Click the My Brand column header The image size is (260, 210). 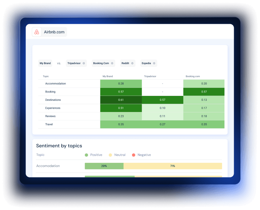click(108, 76)
